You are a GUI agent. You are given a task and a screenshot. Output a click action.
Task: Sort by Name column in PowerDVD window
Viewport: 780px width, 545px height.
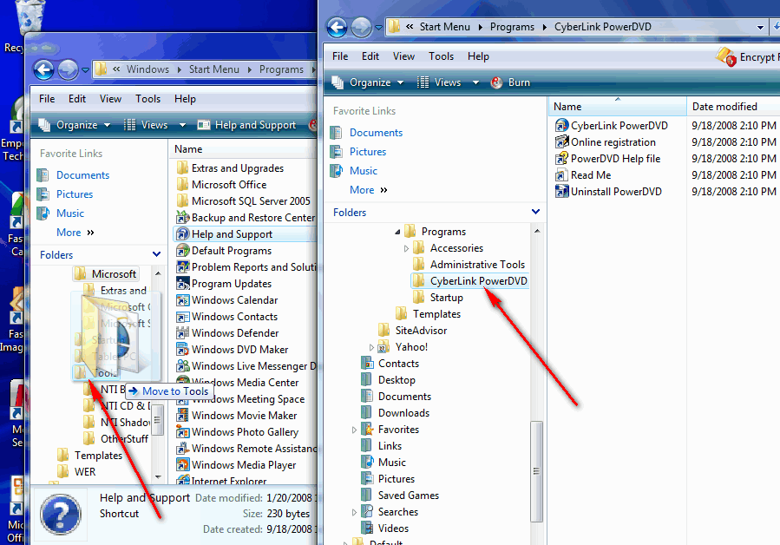617,107
